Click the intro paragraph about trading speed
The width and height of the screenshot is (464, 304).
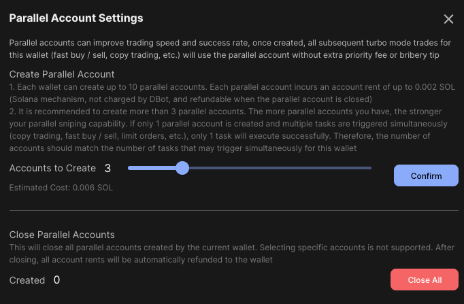tap(230, 49)
